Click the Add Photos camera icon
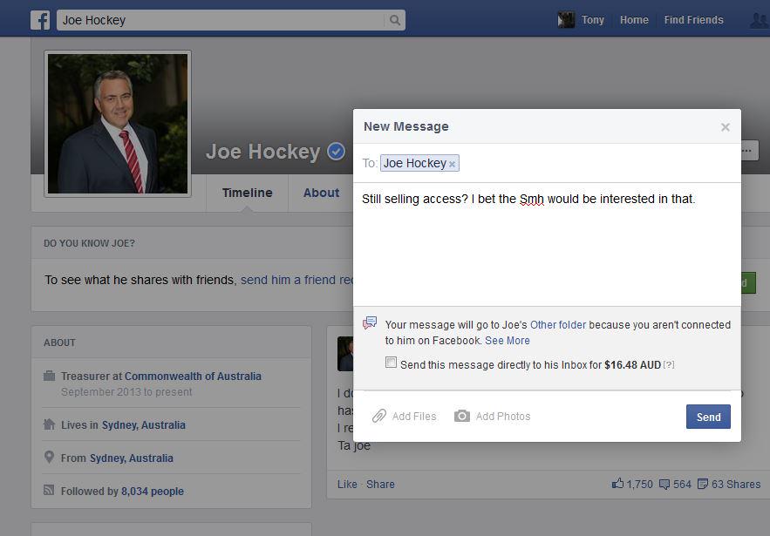The height and width of the screenshot is (536, 770). 461,417
